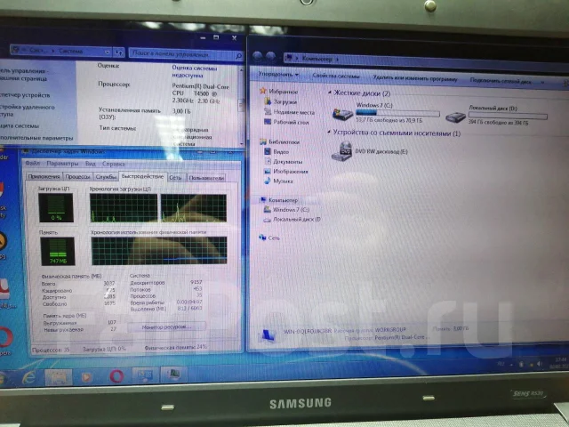Open Дополнительные параметры системы link
The height and width of the screenshot is (427, 569).
point(36,138)
